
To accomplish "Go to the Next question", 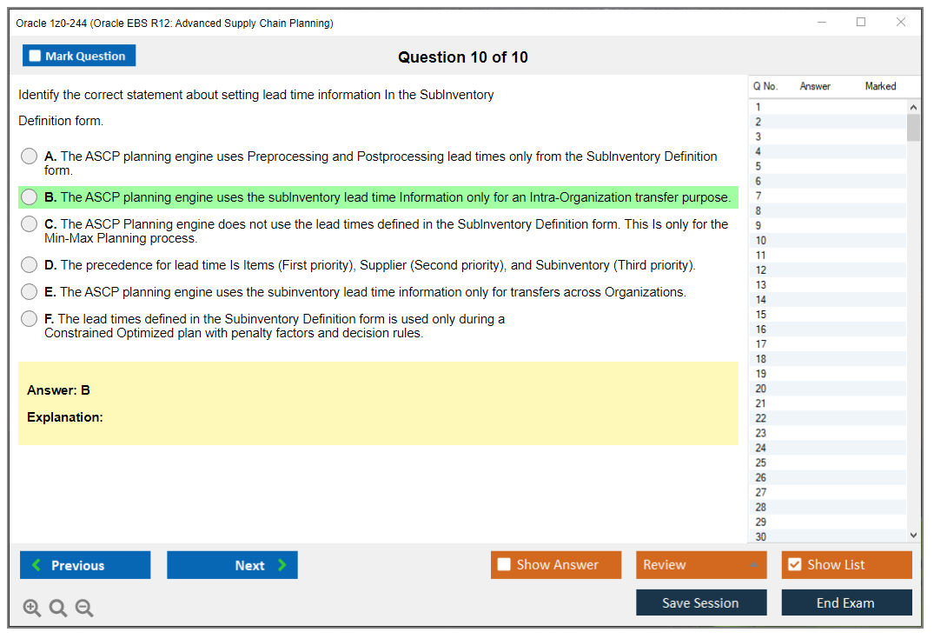I will [x=232, y=565].
